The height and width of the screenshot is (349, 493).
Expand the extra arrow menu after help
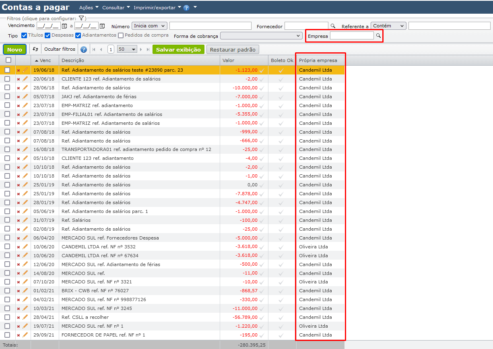coord(195,7)
